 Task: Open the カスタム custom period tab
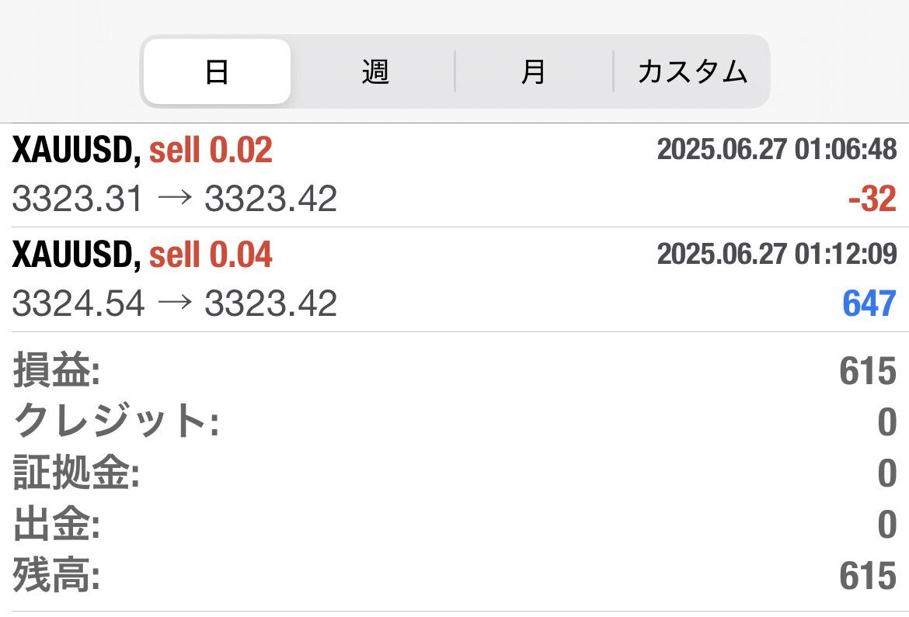pyautogui.click(x=692, y=72)
